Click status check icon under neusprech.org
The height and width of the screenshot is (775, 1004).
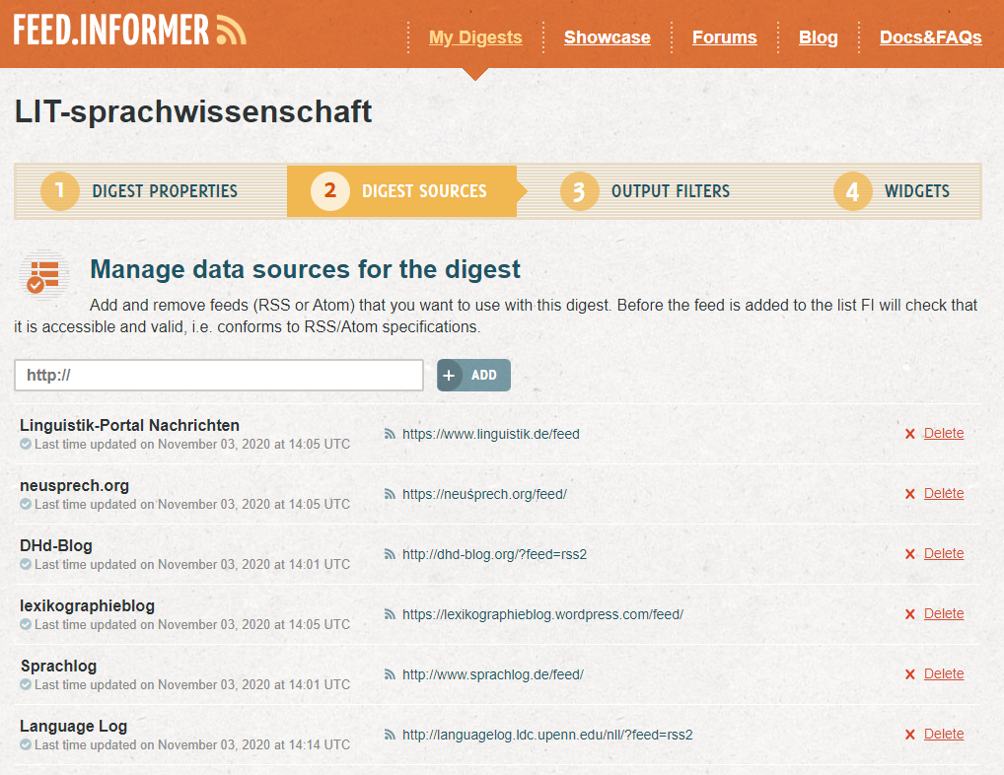(x=26, y=504)
